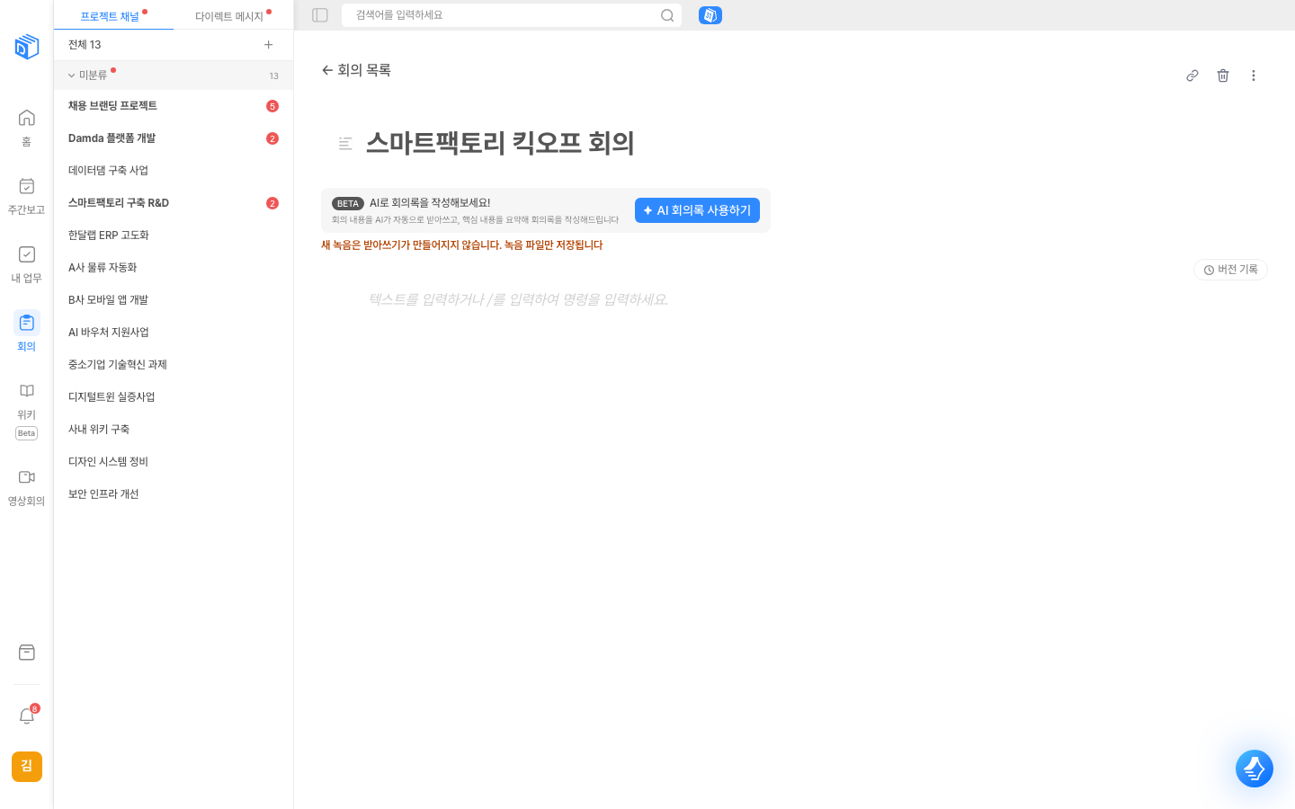Open the Wiki (위키) sidebar icon
The image size is (1295, 809).
pyautogui.click(x=26, y=391)
